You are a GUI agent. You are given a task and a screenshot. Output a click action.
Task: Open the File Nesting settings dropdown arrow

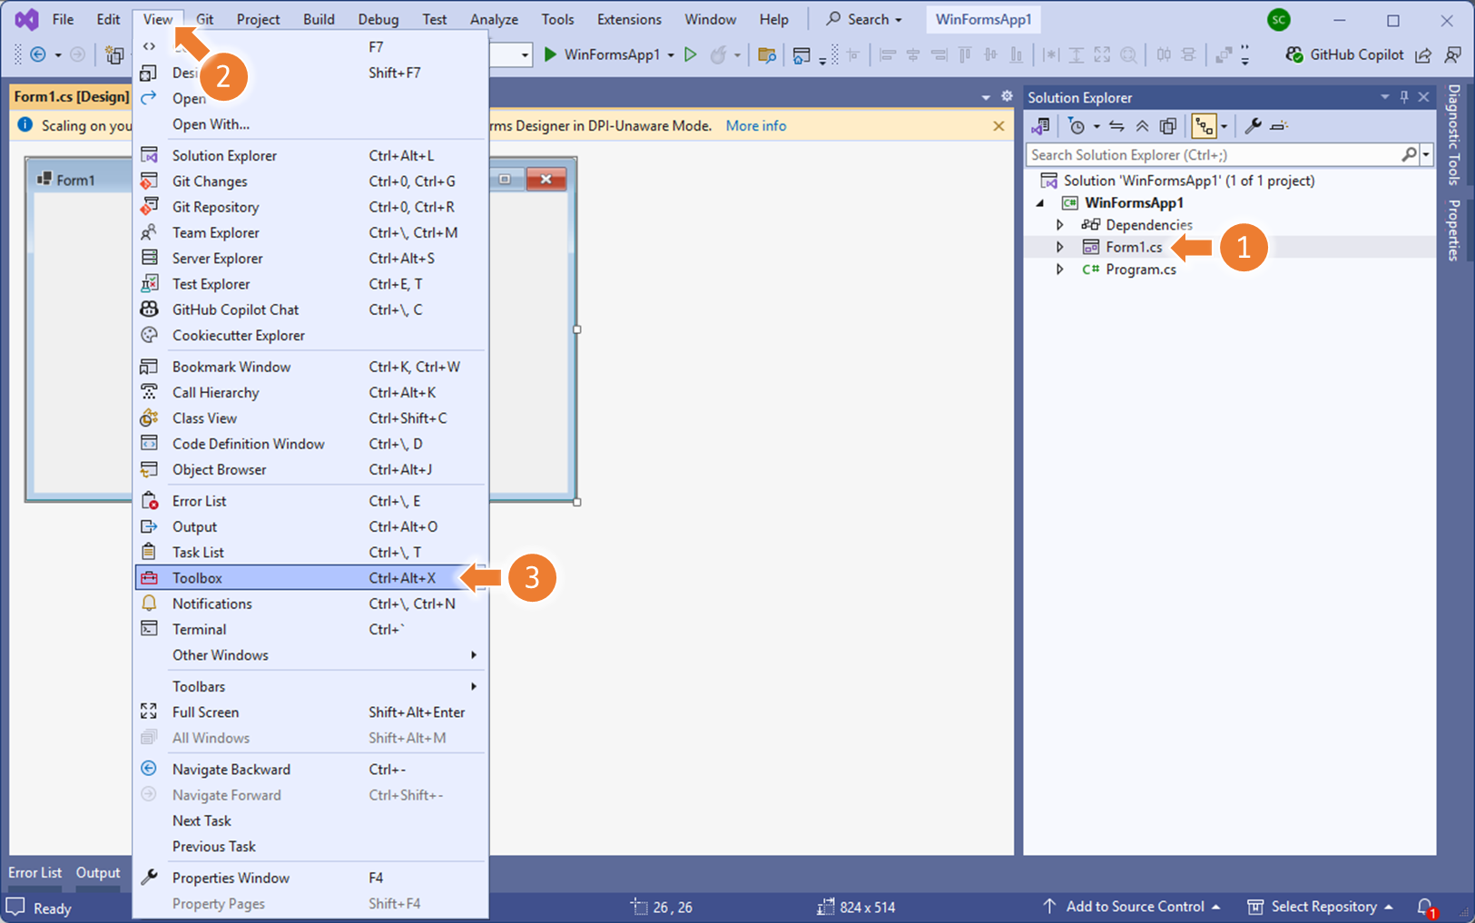click(1224, 126)
